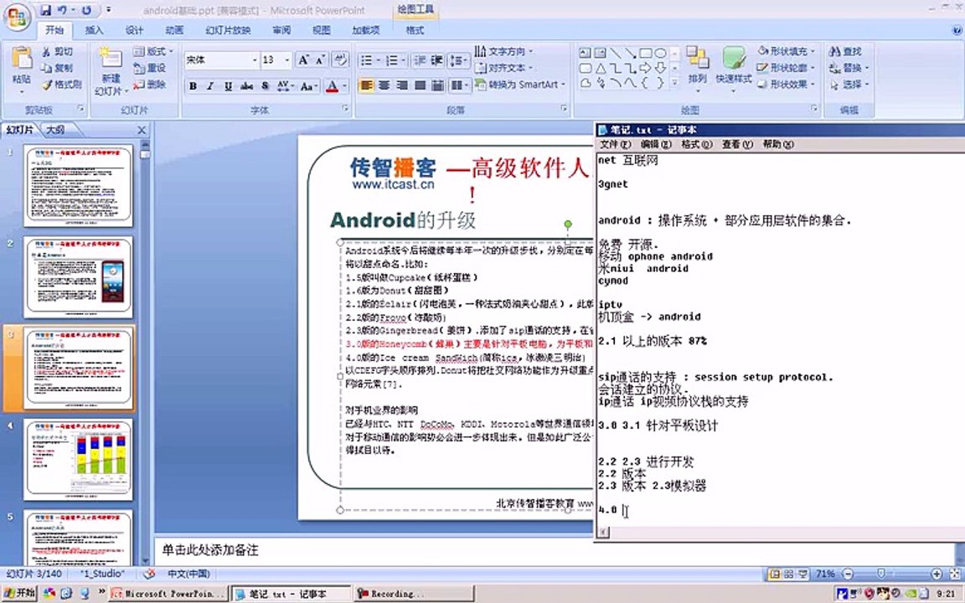Click the Office orb button
This screenshot has width=965, height=603.
pos(17,16)
